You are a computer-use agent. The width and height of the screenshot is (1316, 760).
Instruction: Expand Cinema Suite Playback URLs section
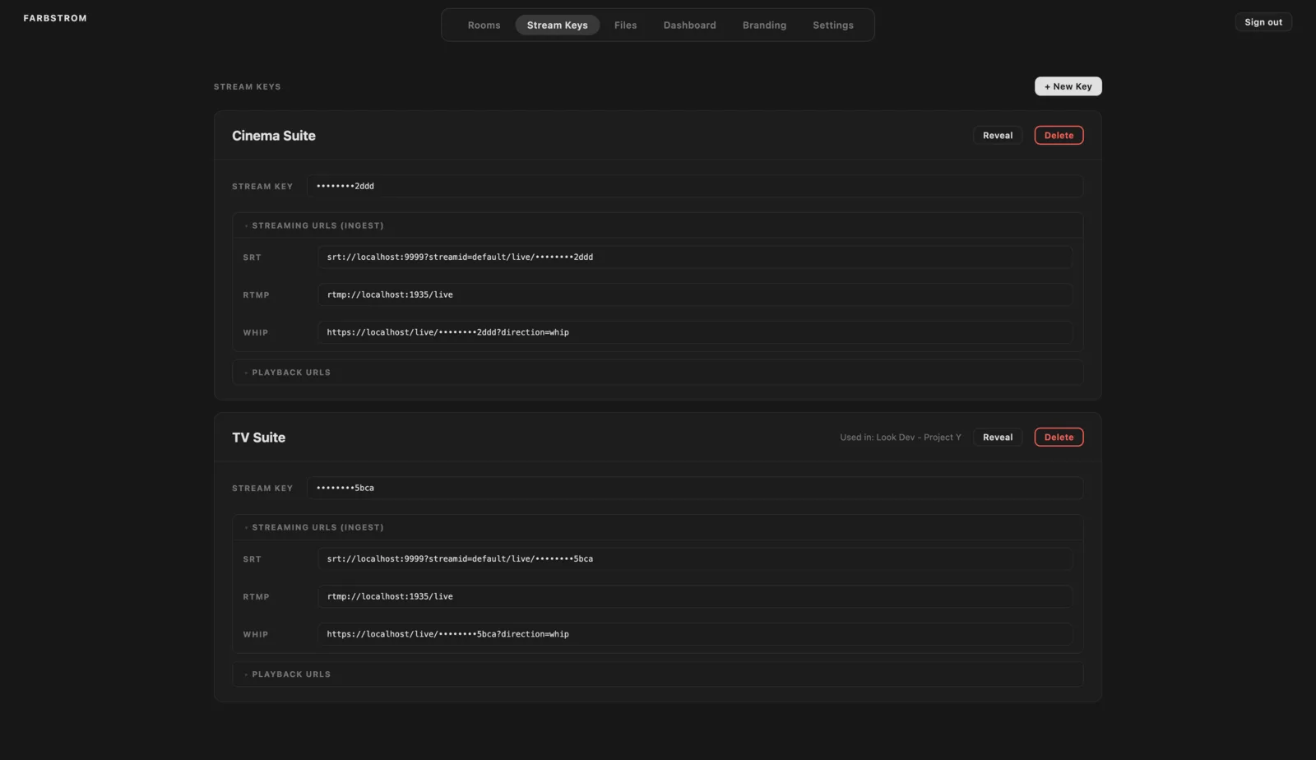click(x=658, y=373)
